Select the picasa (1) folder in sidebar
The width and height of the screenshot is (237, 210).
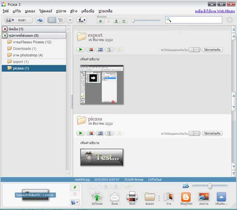[x=34, y=68]
